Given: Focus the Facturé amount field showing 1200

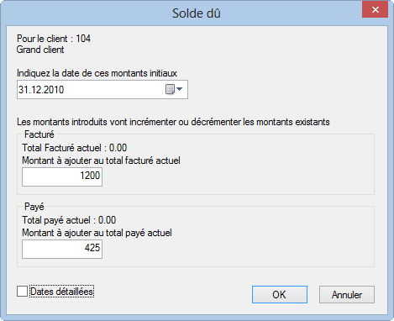Looking at the screenshot, I should tap(62, 176).
